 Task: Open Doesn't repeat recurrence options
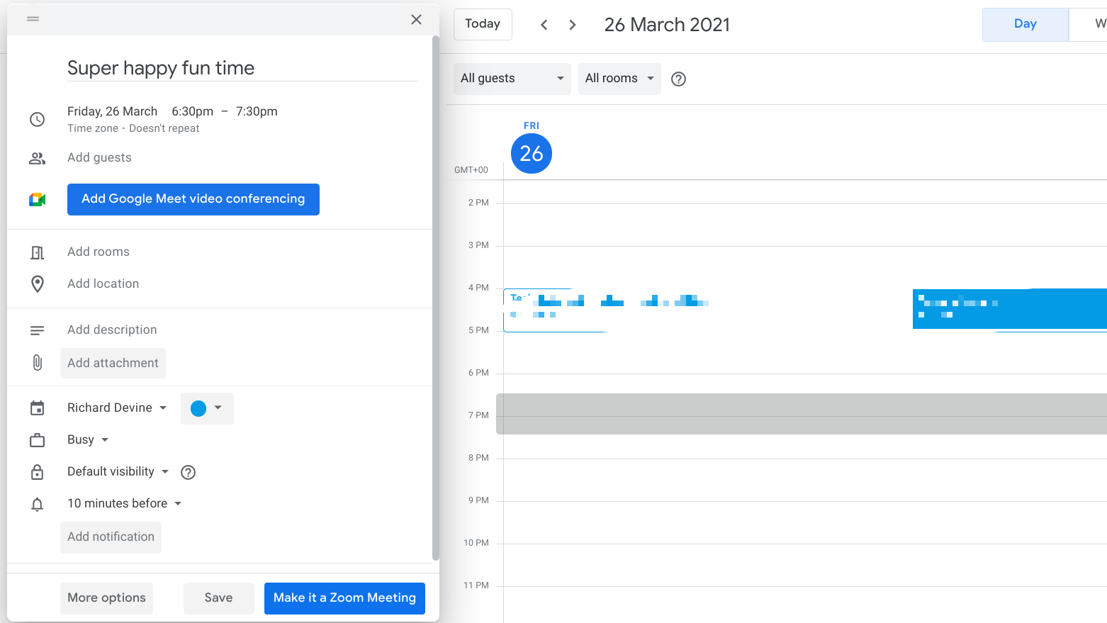(x=164, y=128)
